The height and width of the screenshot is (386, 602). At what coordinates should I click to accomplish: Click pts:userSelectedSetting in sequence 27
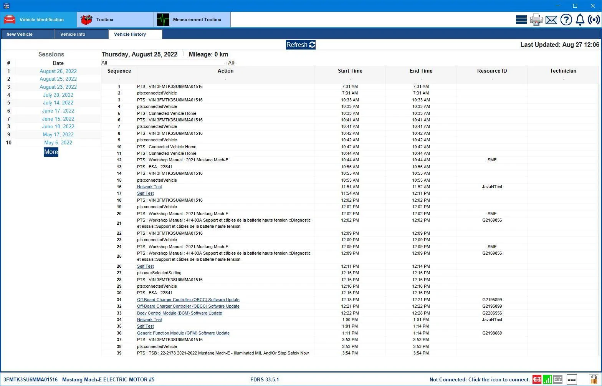click(159, 273)
